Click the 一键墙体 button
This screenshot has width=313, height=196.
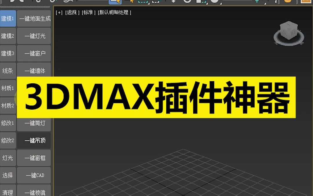(x=34, y=71)
